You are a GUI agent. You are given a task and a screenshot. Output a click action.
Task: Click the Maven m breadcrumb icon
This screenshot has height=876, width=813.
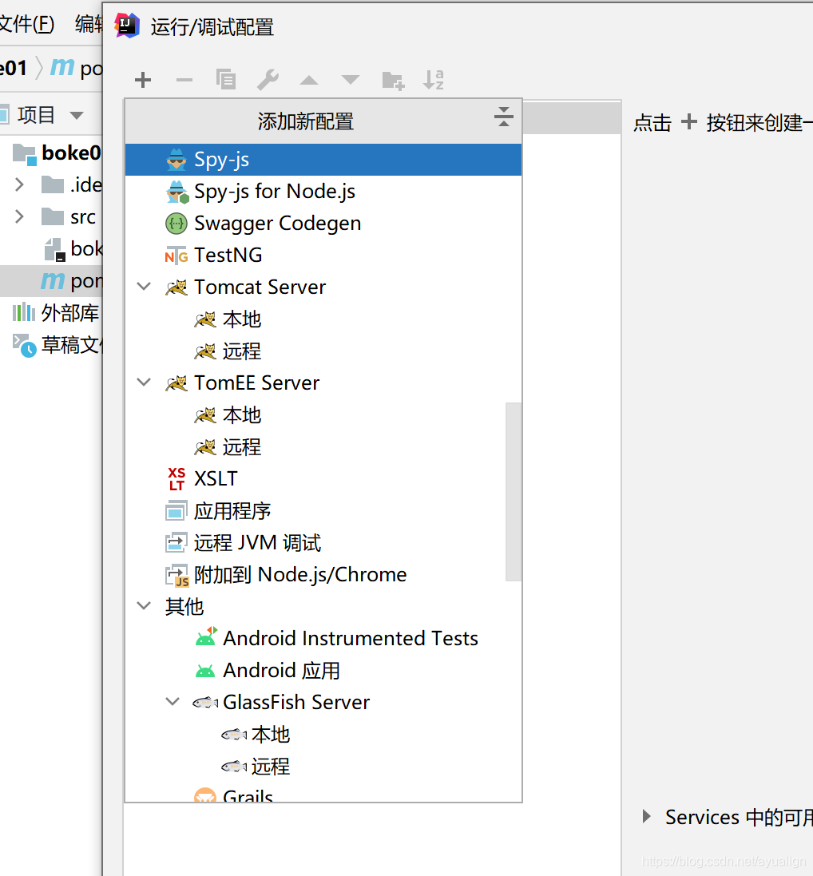pos(62,68)
